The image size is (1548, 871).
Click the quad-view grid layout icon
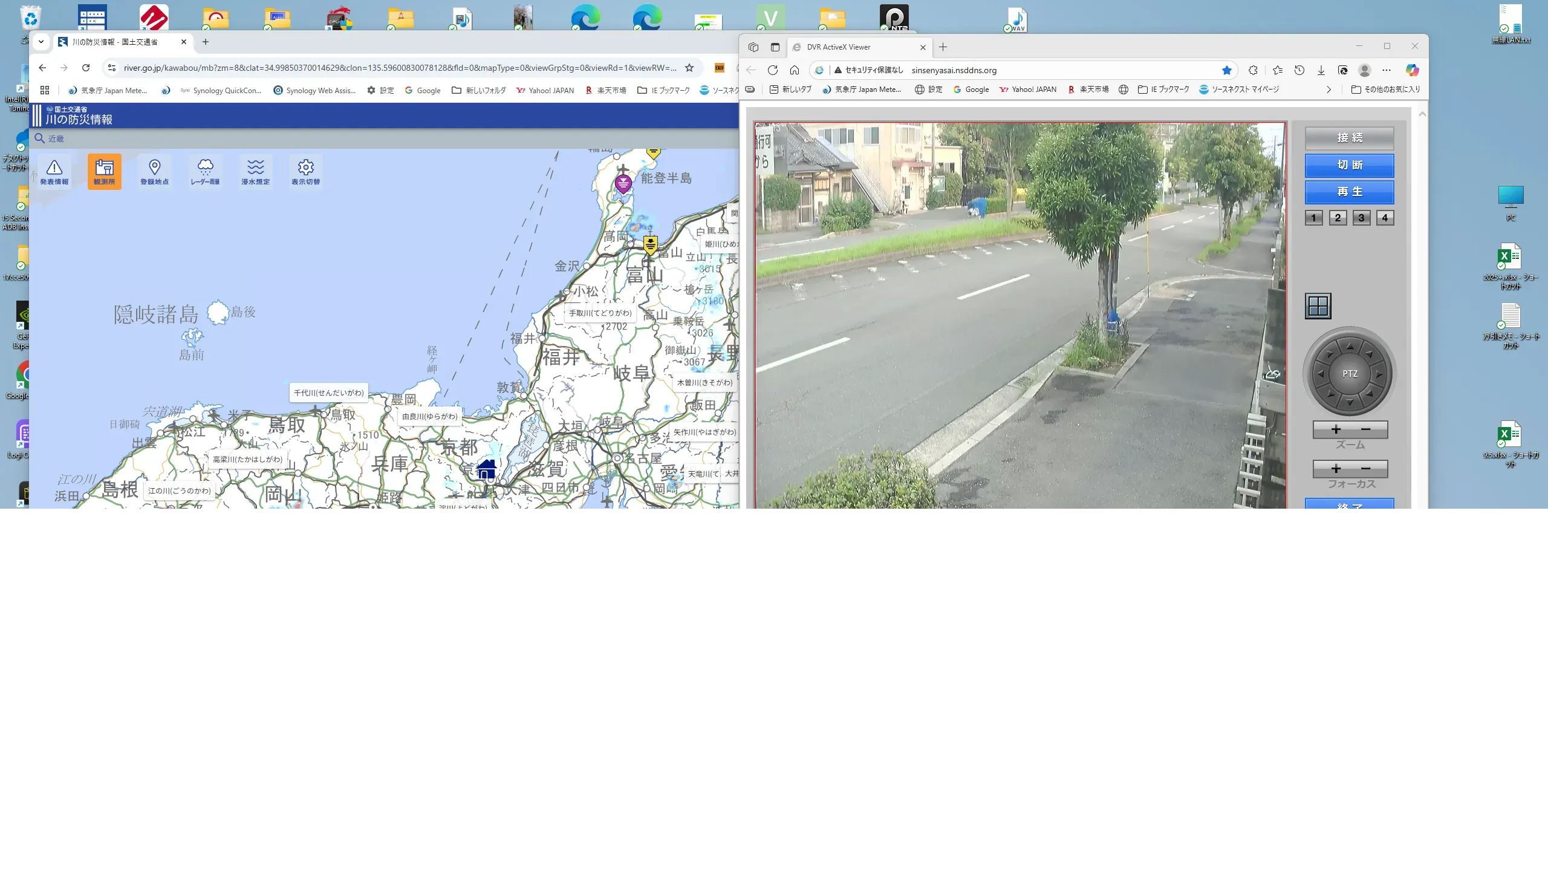tap(1318, 306)
